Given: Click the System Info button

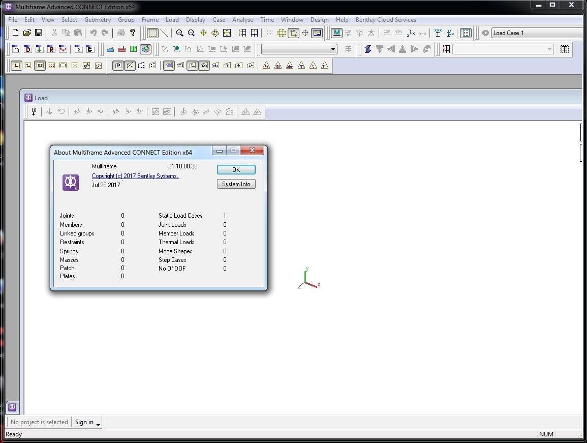Looking at the screenshot, I should (236, 184).
